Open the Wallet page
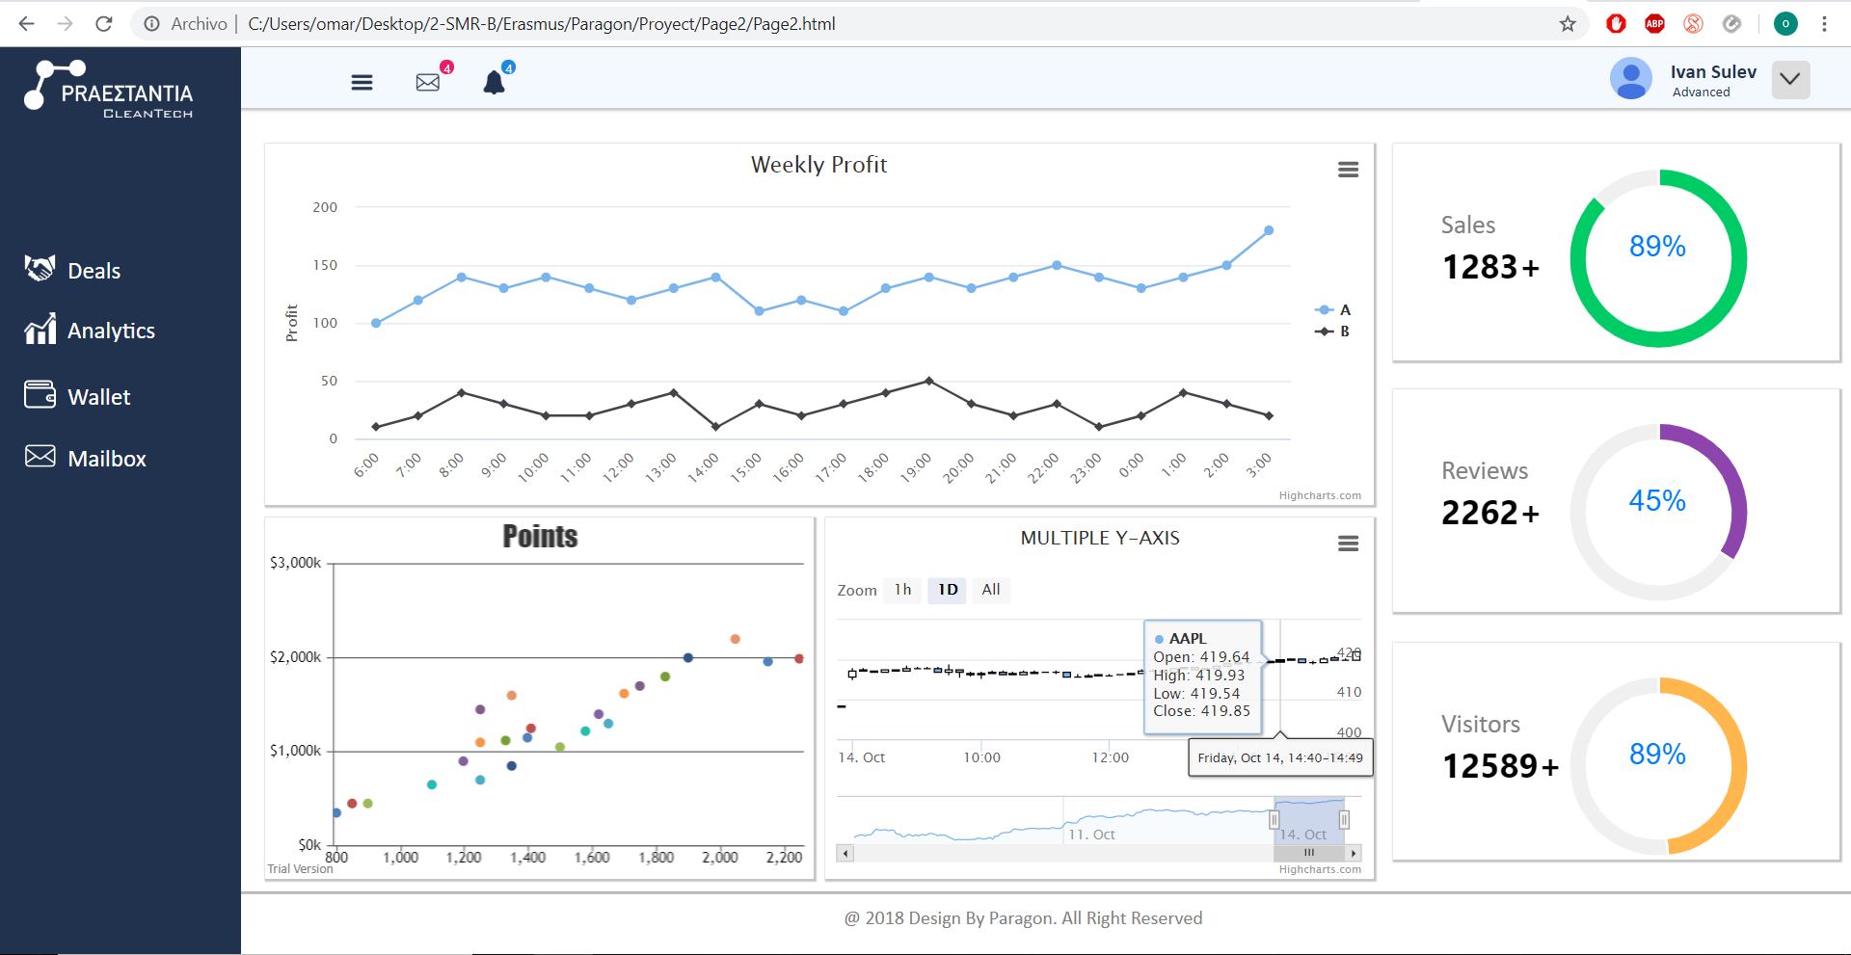1851x955 pixels. tap(98, 397)
